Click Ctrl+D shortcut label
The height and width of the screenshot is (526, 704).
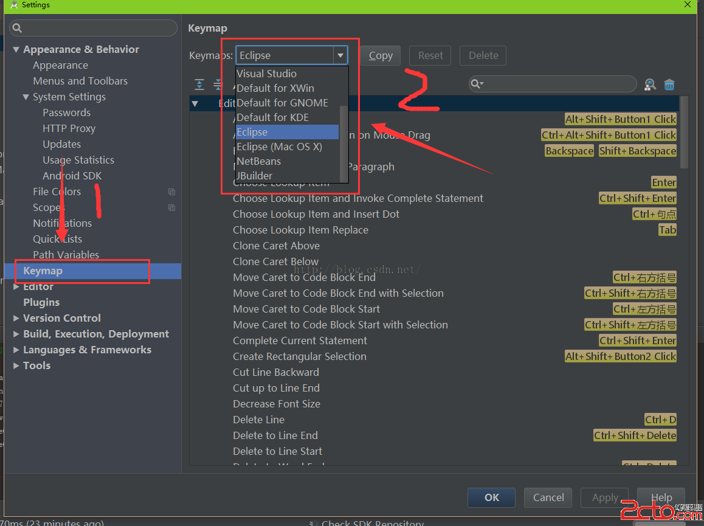click(660, 420)
